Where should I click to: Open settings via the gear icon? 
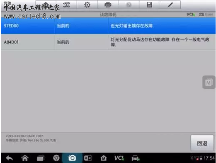tap(87, 5)
